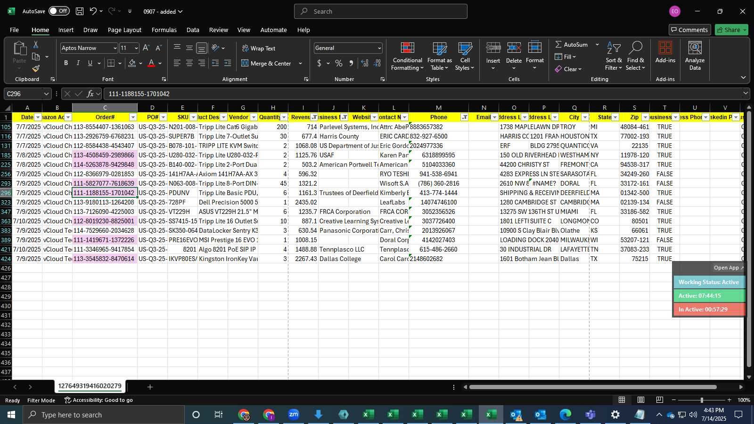Click the Cut scissors icon
The height and width of the screenshot is (424, 754).
(x=36, y=44)
